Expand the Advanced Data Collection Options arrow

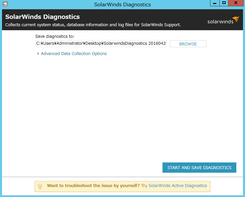tap(38, 54)
